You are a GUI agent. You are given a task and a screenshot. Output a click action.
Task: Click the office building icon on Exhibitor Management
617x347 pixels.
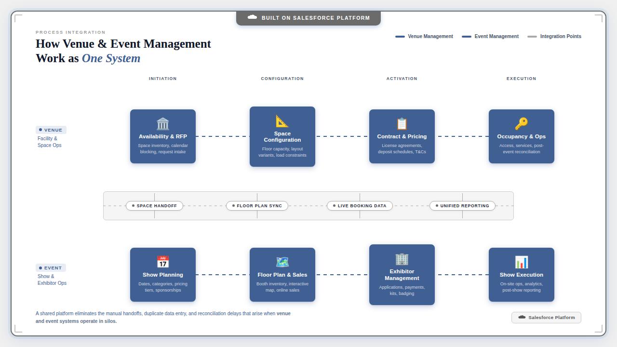pyautogui.click(x=402, y=259)
